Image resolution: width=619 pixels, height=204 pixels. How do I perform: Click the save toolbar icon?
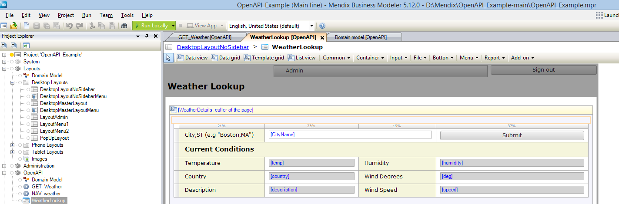click(37, 26)
